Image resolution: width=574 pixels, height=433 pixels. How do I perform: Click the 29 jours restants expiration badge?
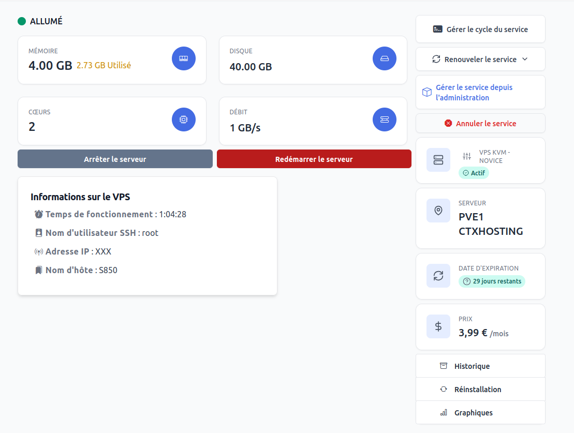491,281
